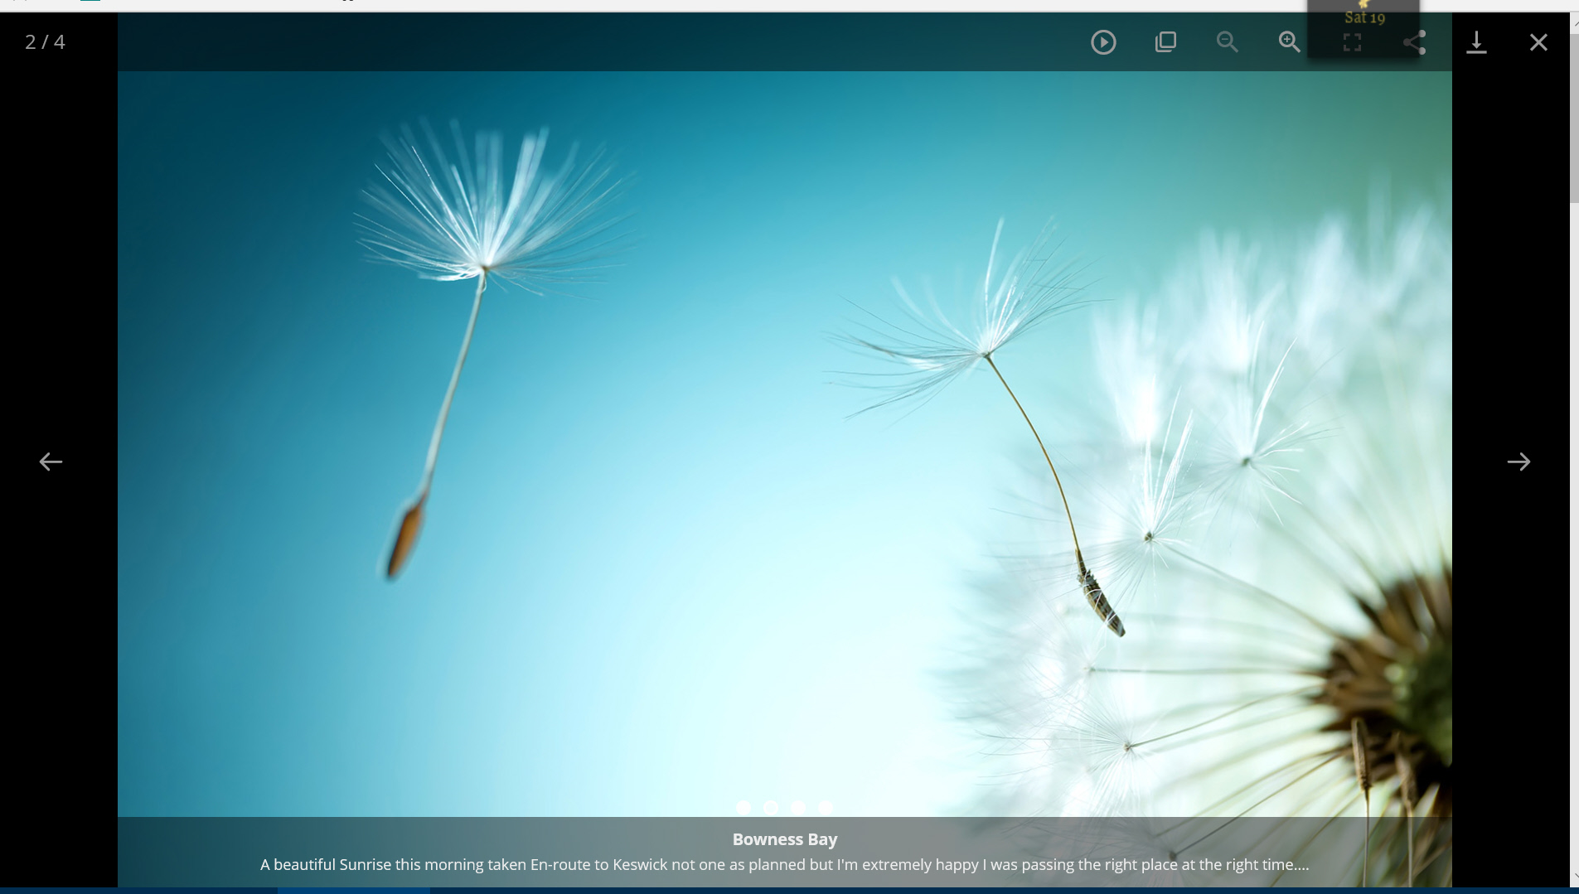Start the slideshow autoplay
Image resolution: width=1579 pixels, height=894 pixels.
(1103, 42)
